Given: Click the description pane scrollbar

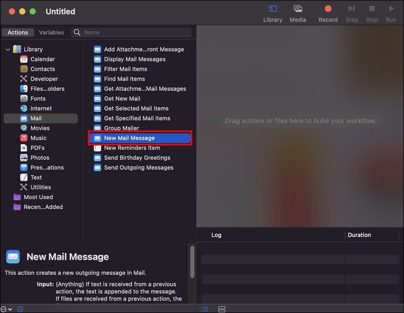Looking at the screenshot, I should click(192, 262).
